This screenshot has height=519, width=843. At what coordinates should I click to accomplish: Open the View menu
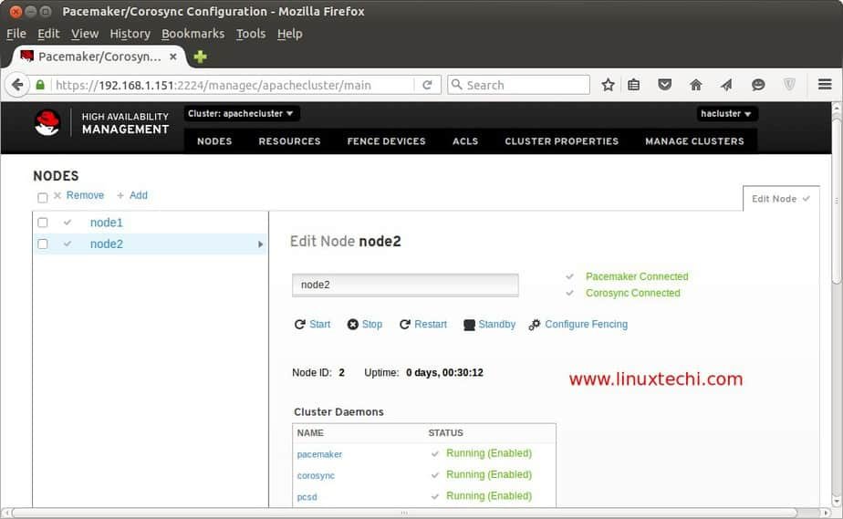tap(85, 34)
